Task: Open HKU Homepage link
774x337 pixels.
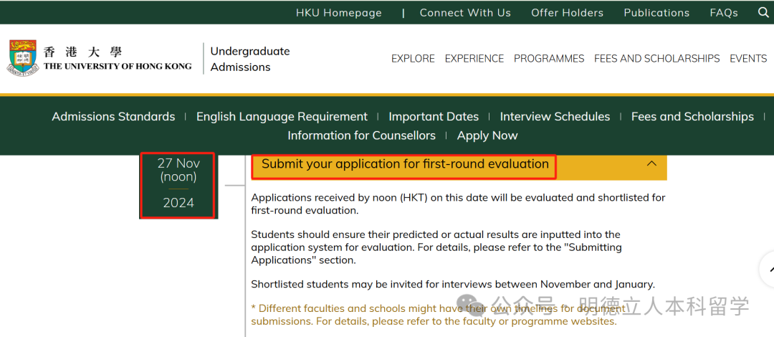Action: pyautogui.click(x=338, y=13)
